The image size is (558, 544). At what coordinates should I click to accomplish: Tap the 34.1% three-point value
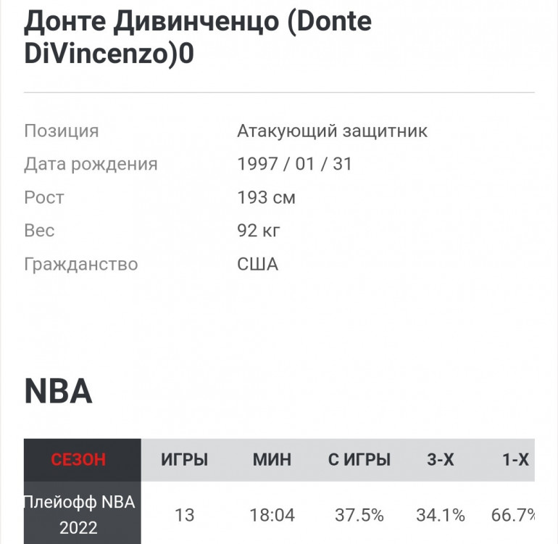pyautogui.click(x=440, y=515)
